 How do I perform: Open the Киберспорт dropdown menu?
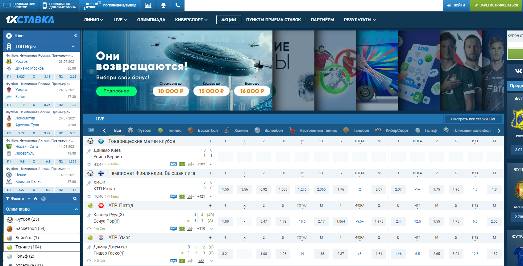pyautogui.click(x=191, y=20)
